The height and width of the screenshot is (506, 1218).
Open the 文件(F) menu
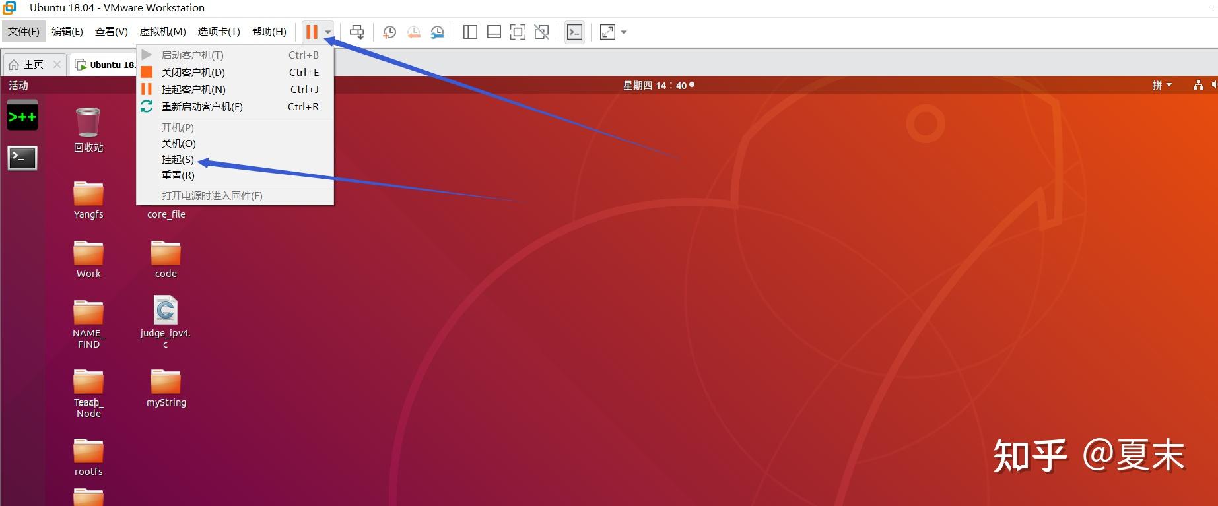[24, 32]
